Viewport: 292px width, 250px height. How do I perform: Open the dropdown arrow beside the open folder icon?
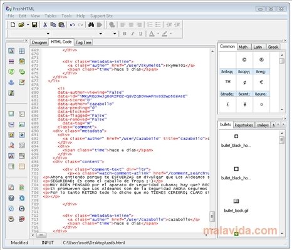coord(28,24)
